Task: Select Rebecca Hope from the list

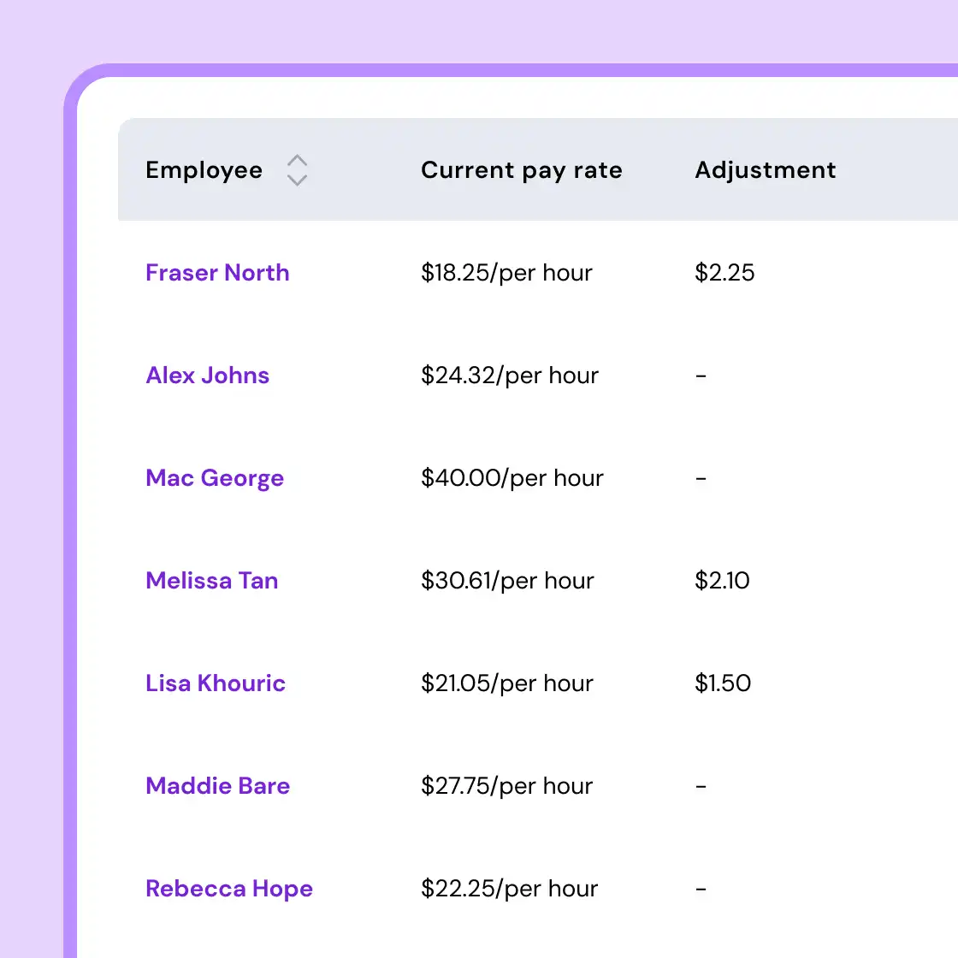Action: click(x=229, y=889)
